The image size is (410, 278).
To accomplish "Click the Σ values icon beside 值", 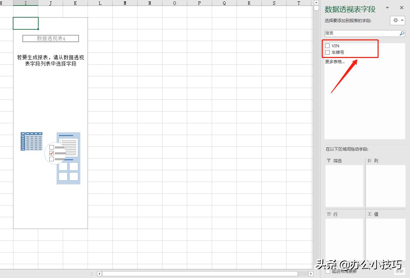I will pyautogui.click(x=370, y=214).
